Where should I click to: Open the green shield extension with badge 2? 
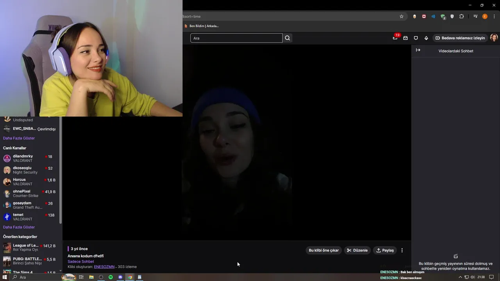(443, 16)
